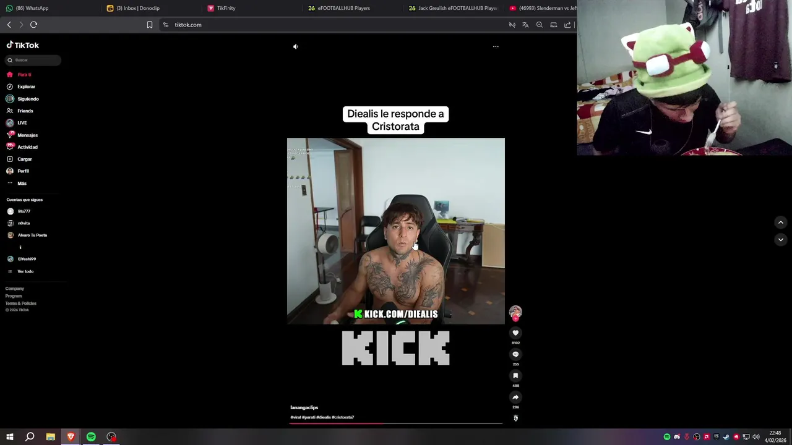Open Steam icon in system tray
792x445 pixels.
pos(726,437)
